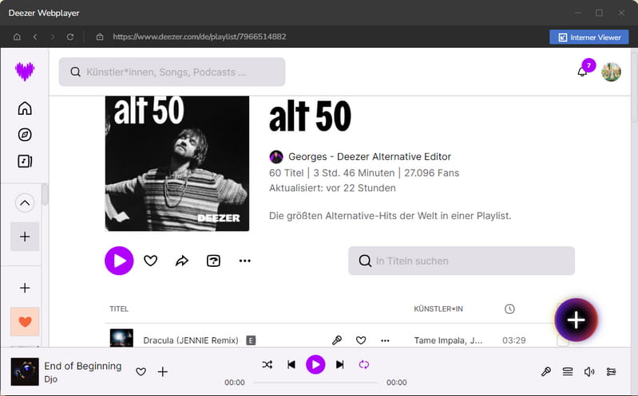This screenshot has height=396, width=638.
Task: Open audio settings sliders icon
Action: click(611, 371)
